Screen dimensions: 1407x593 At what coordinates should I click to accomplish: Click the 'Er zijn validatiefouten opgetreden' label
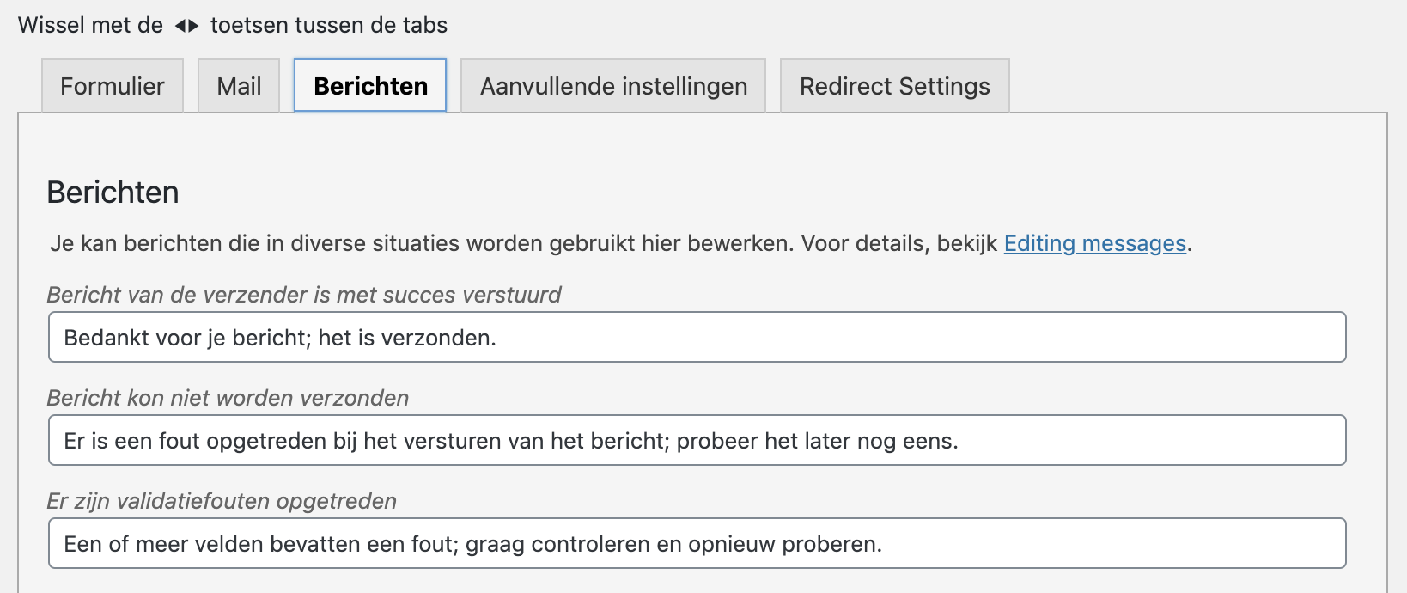tap(222, 501)
